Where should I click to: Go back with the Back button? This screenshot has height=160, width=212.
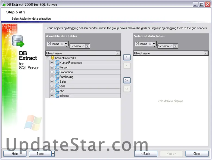click(x=146, y=154)
